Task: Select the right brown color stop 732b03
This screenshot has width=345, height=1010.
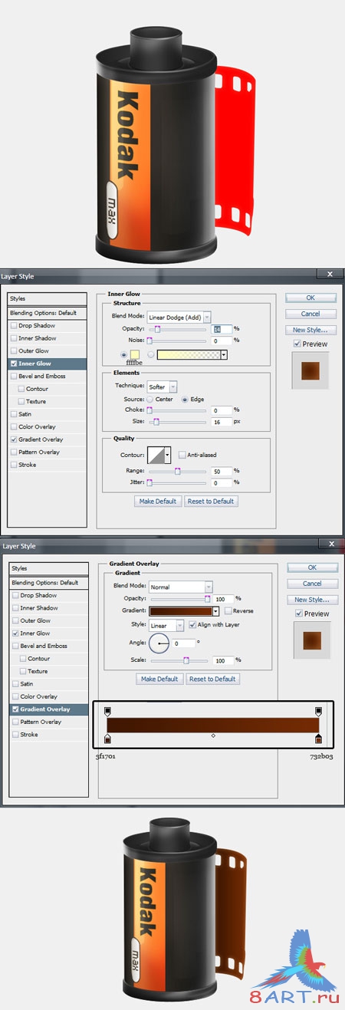Action: tap(318, 738)
